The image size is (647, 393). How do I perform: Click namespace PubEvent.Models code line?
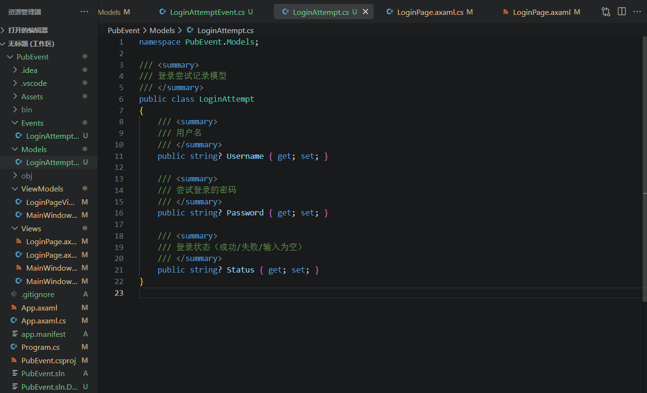coord(199,42)
